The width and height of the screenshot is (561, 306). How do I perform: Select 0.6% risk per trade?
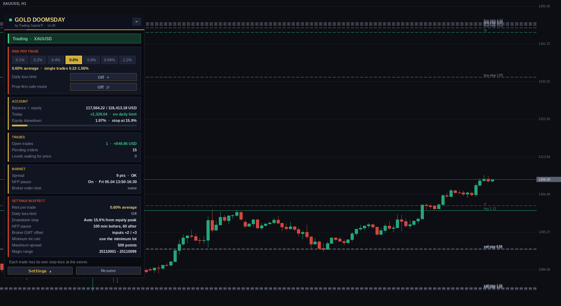[74, 60]
